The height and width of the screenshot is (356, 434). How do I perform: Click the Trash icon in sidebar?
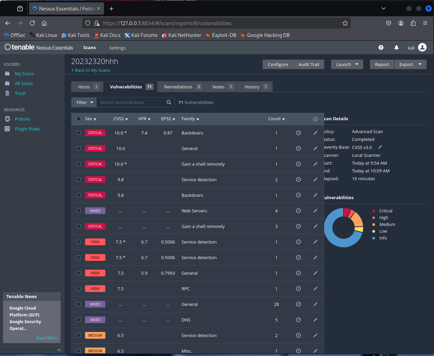[7, 93]
